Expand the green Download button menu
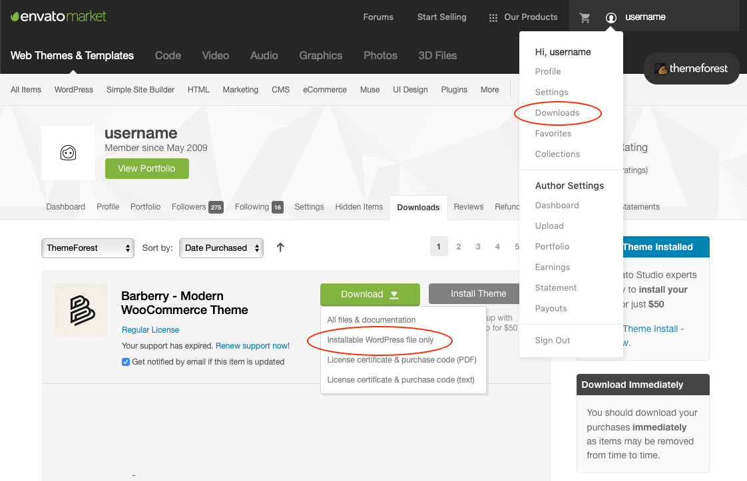 370,294
